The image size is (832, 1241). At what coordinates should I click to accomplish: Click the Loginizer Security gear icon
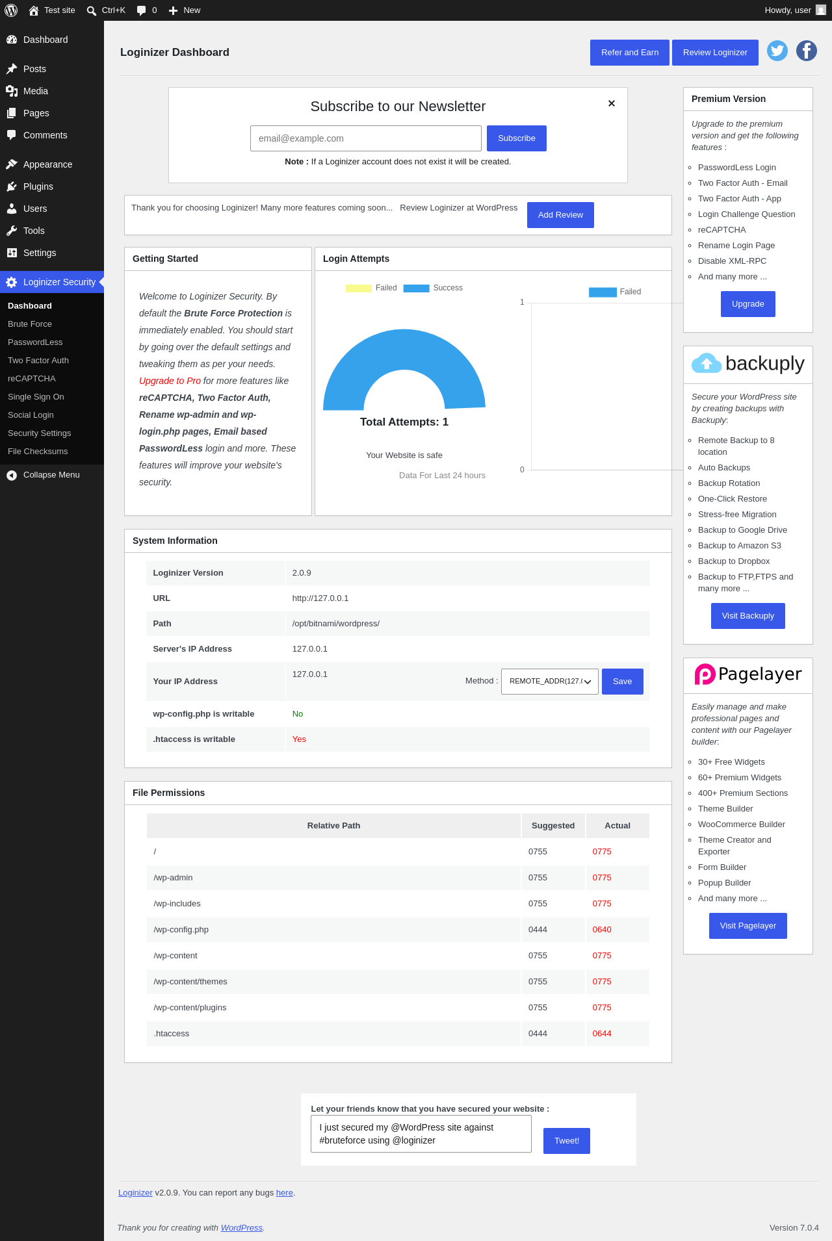click(12, 282)
